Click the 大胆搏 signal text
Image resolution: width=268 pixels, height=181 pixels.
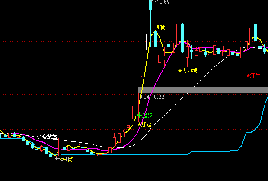[x=190, y=71]
